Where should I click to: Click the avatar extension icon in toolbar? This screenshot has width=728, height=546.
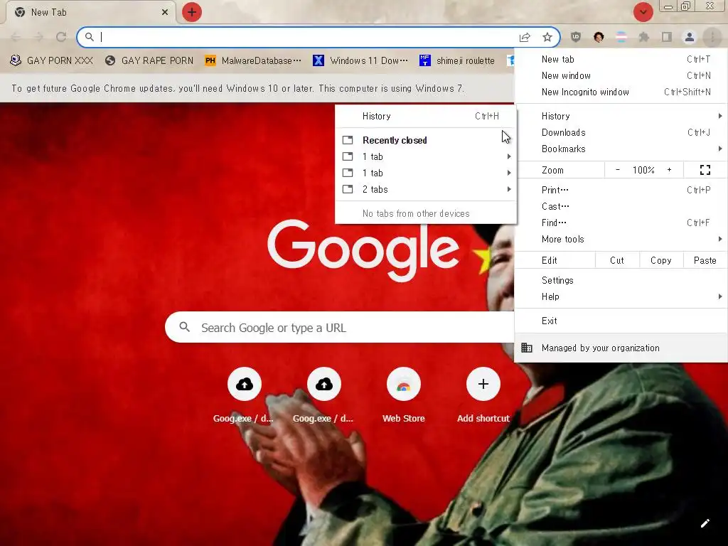(599, 37)
